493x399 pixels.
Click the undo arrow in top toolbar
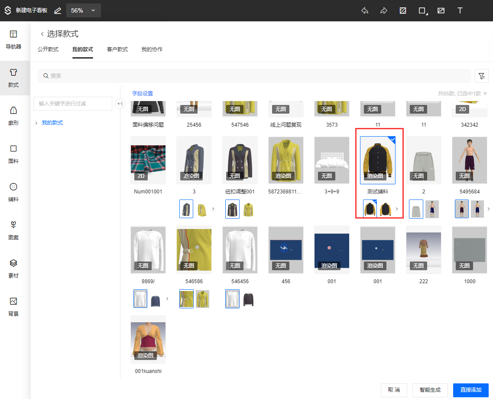tap(365, 11)
